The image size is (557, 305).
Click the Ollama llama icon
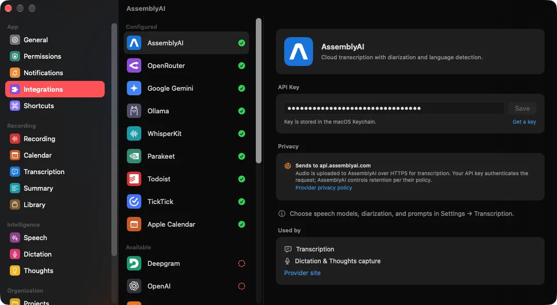tap(134, 111)
